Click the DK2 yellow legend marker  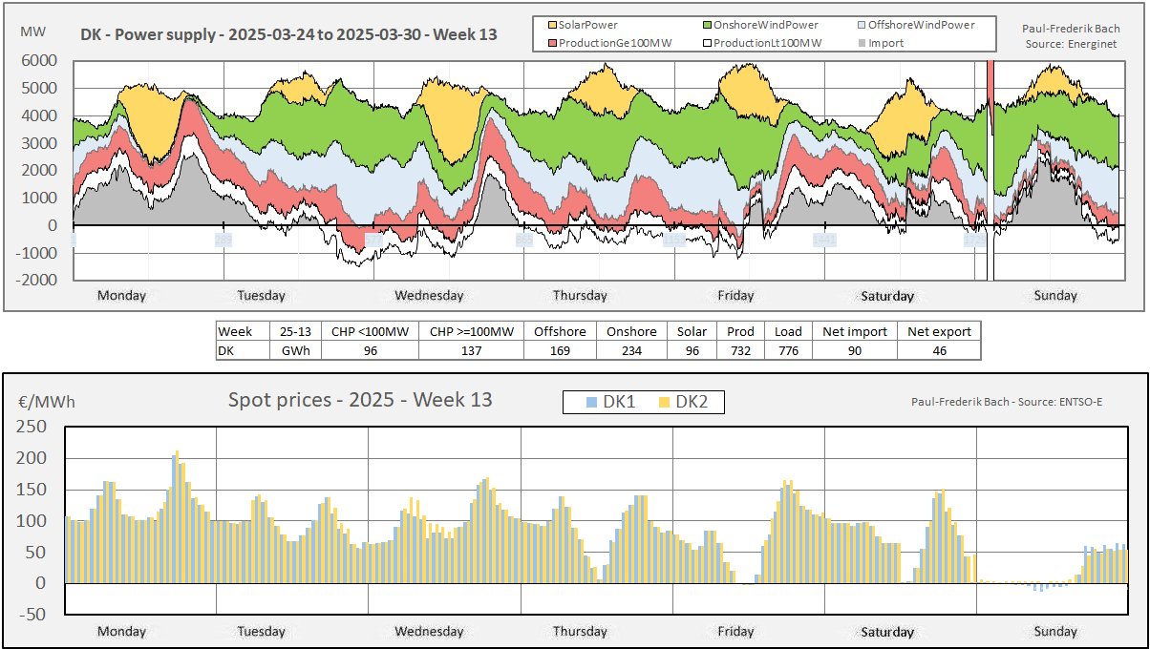tap(663, 403)
